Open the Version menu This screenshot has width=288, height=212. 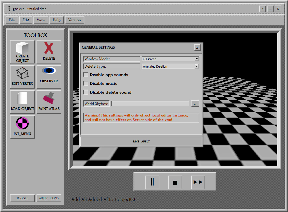pos(74,20)
